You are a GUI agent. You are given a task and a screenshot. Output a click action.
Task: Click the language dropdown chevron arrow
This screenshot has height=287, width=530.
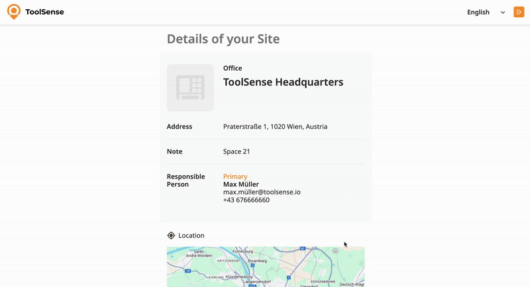[x=503, y=13]
